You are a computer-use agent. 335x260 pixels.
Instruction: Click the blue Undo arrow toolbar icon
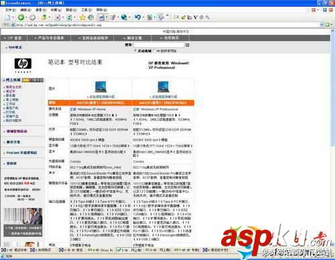click(137, 17)
